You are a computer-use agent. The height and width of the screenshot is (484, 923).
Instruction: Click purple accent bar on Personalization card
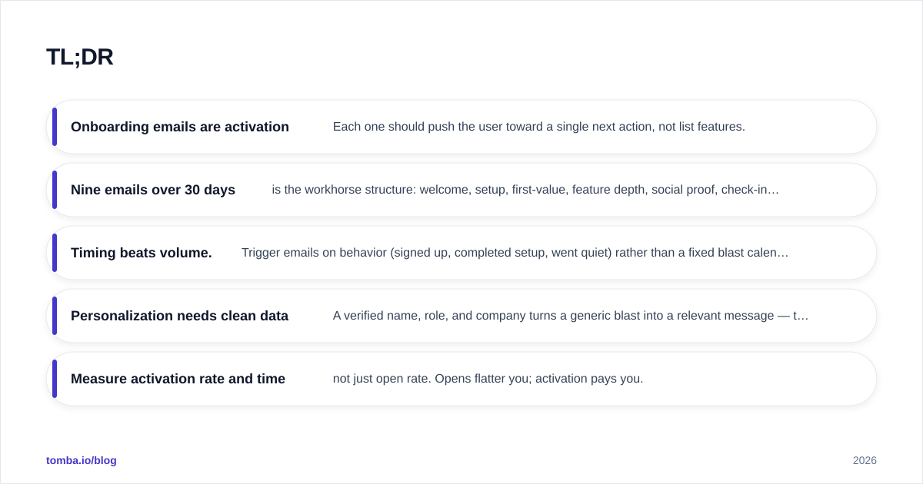tap(55, 316)
